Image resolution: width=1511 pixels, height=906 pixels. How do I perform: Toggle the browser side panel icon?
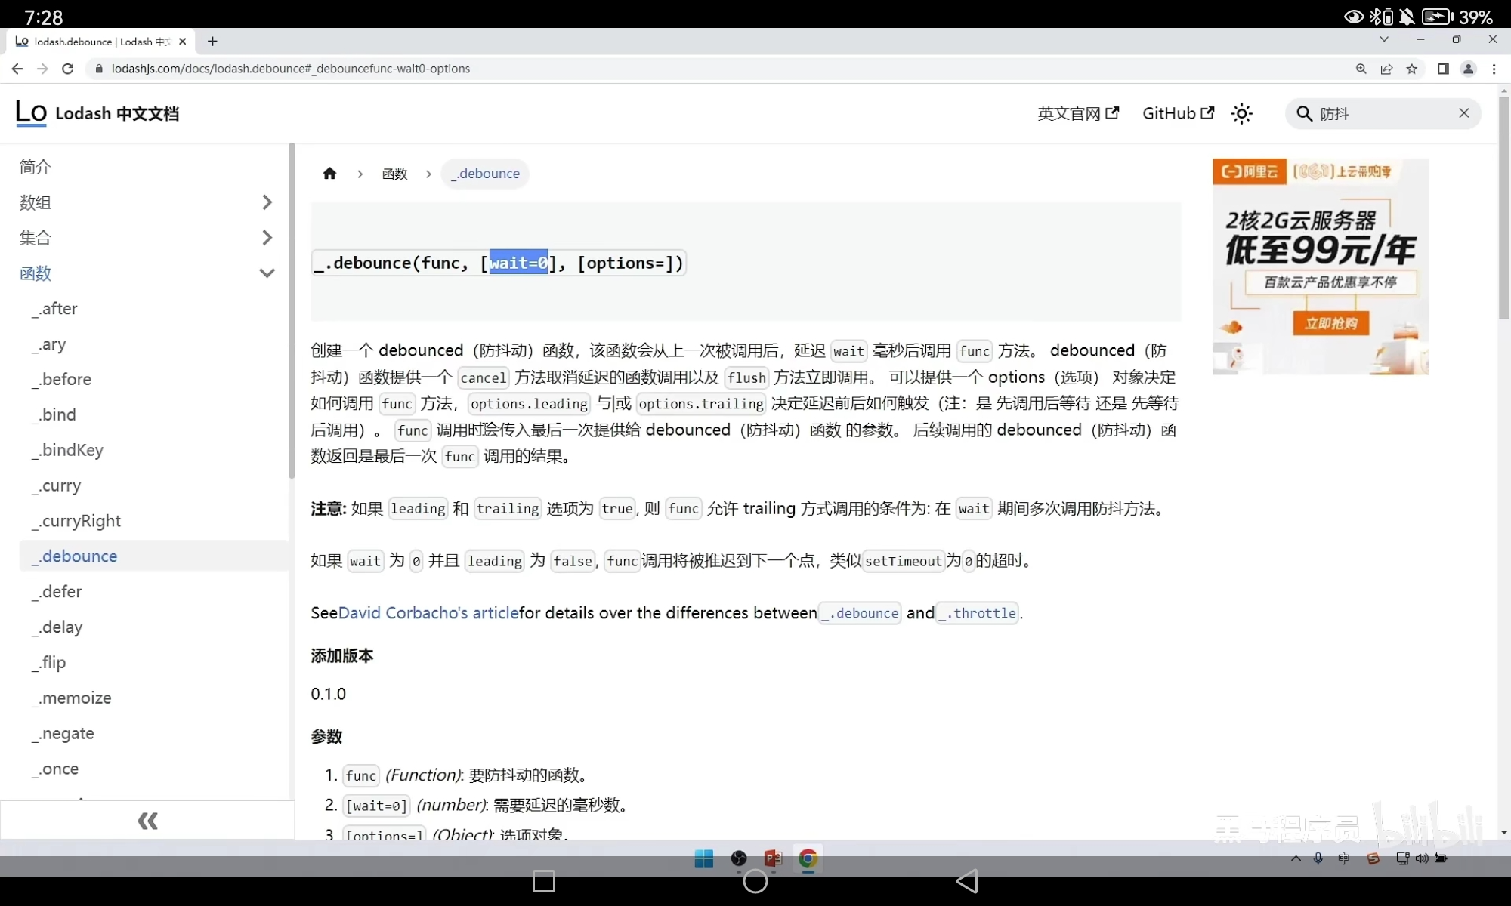point(1442,69)
